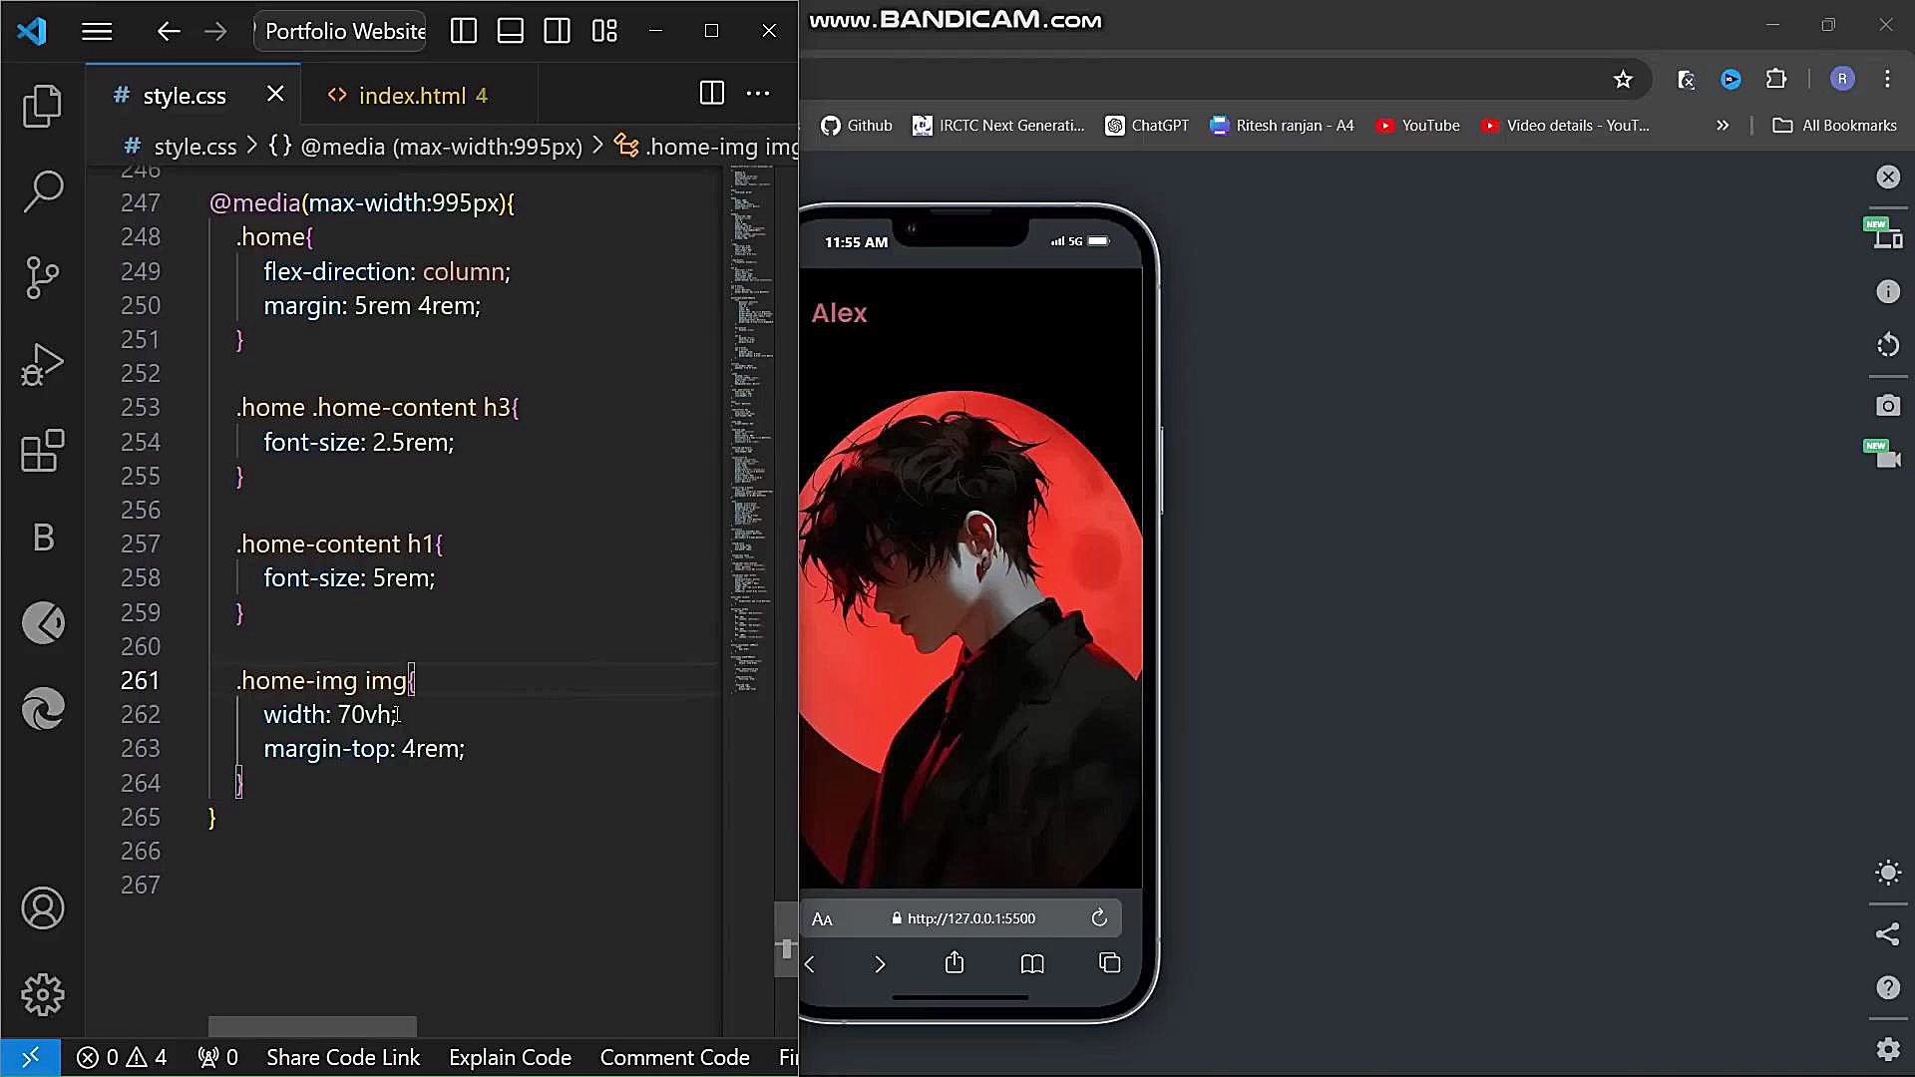Open the Chrome extensions puzzle icon
This screenshot has height=1077, width=1915.
click(1776, 79)
